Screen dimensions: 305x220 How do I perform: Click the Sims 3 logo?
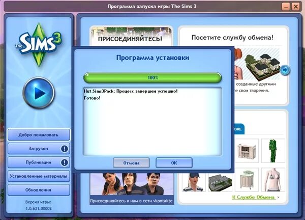[x=39, y=44]
